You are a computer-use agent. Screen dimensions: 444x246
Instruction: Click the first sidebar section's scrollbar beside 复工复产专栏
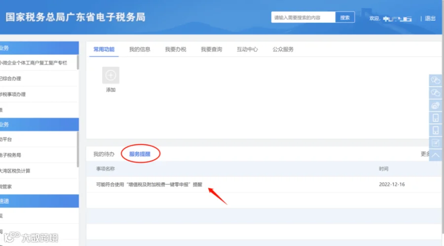78,63
